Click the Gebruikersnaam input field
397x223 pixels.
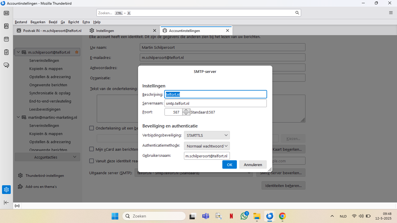[207, 156]
